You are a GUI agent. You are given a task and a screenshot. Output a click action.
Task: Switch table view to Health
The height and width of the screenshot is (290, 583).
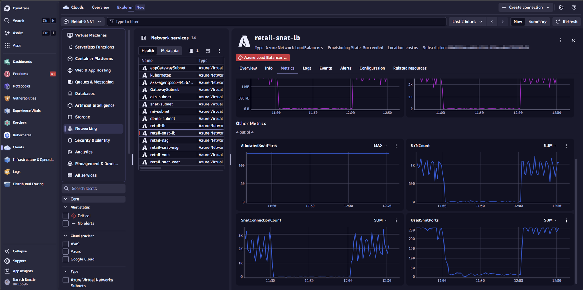pyautogui.click(x=148, y=51)
